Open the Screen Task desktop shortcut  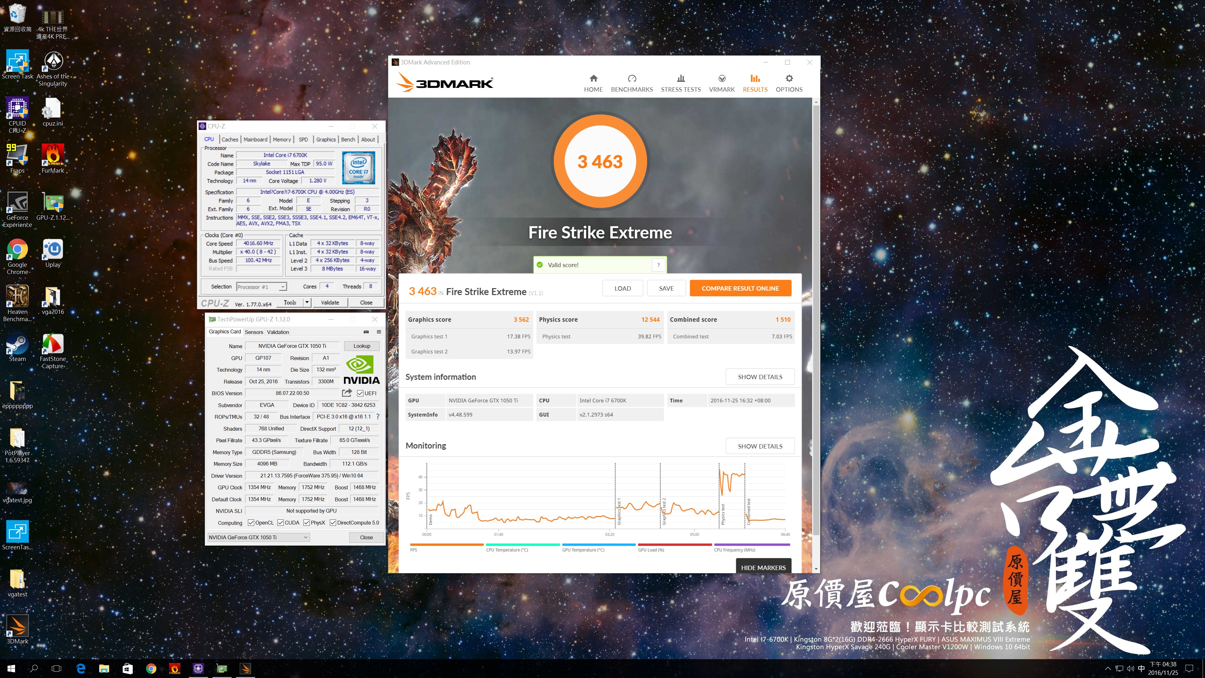click(17, 65)
